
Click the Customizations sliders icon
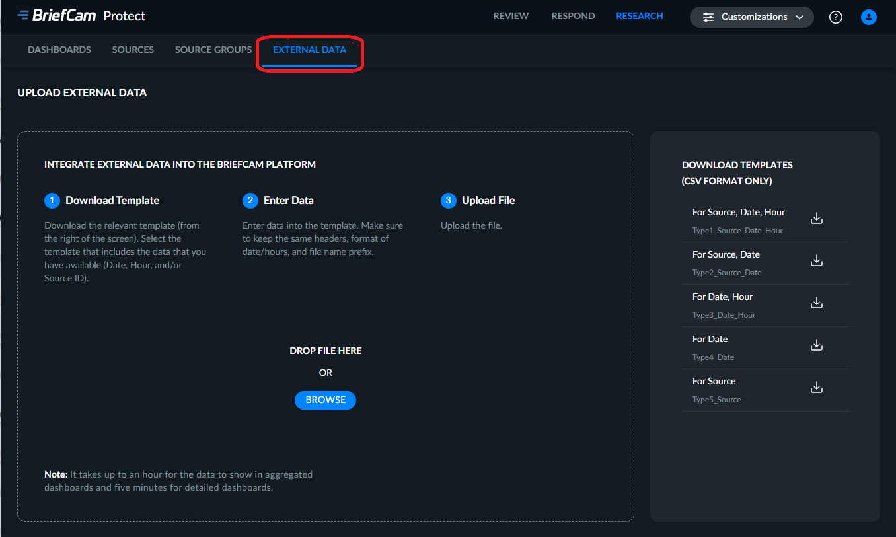[x=708, y=17]
